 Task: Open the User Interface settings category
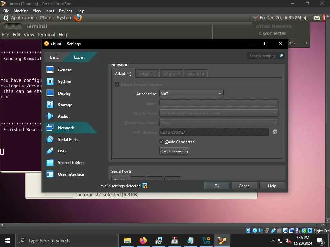(x=71, y=174)
